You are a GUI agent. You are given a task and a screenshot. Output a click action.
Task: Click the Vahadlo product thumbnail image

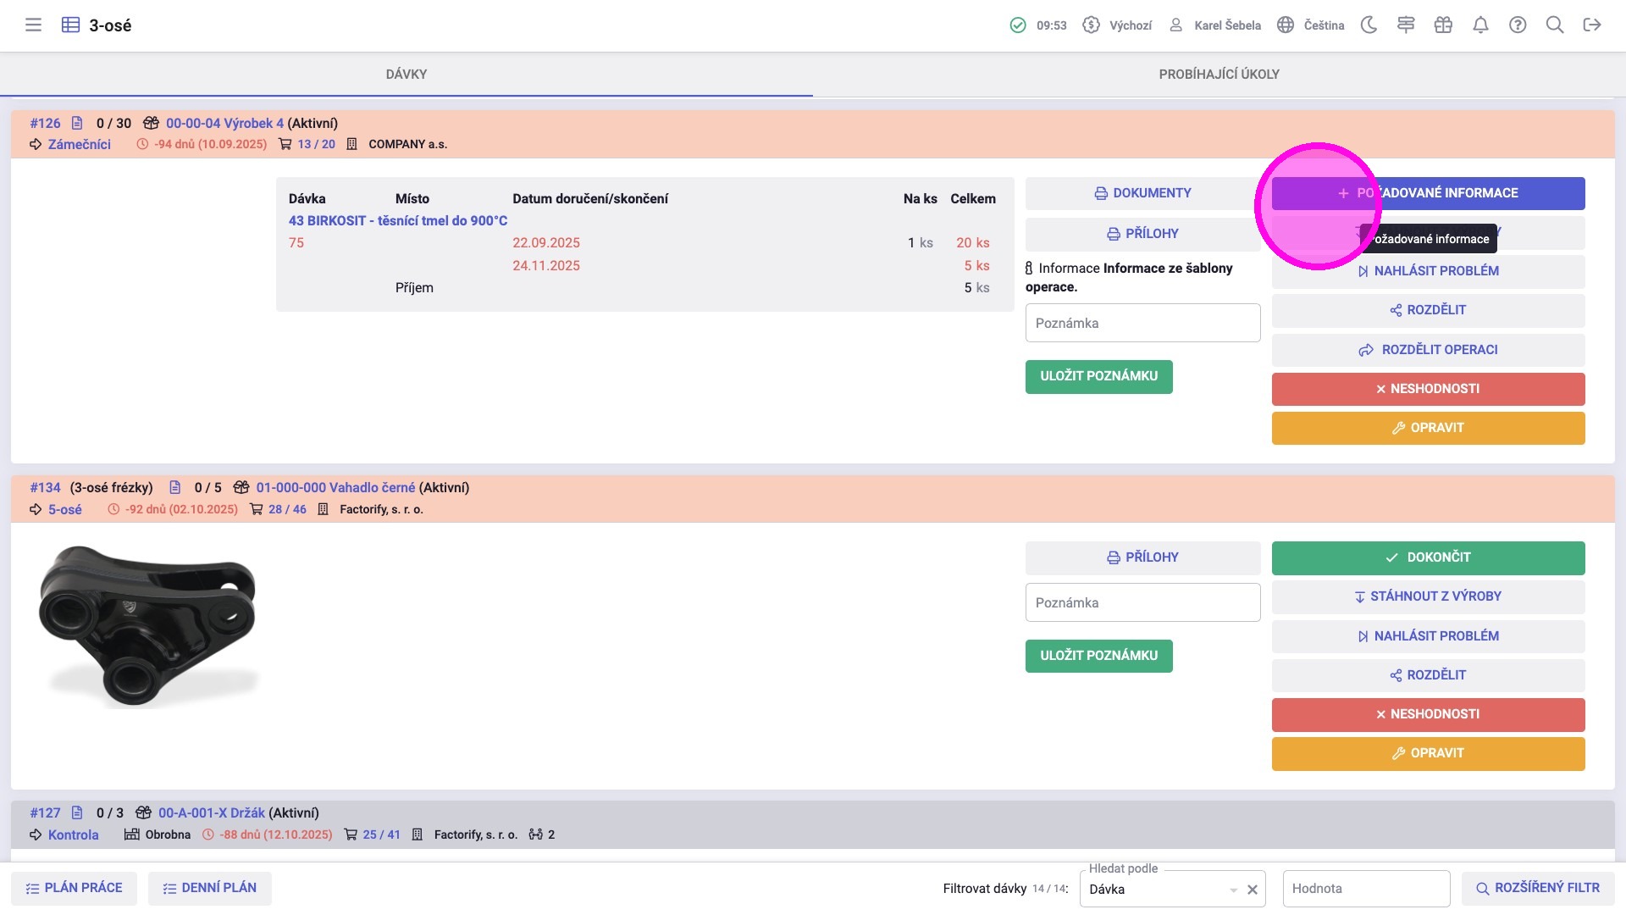coord(149,627)
